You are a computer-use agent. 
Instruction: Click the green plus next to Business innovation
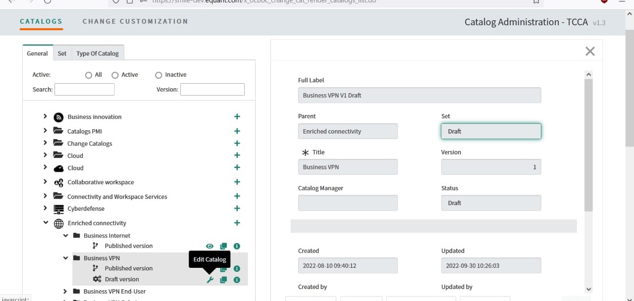click(x=237, y=117)
